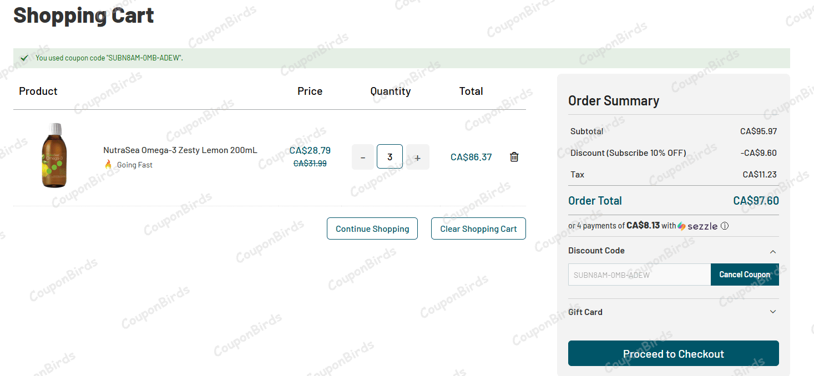Open the NutraSea Omega-3 bottle thumbnail
814x376 pixels.
54,155
